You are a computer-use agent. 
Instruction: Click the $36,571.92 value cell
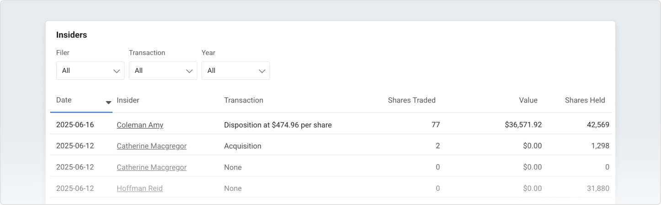coord(520,125)
